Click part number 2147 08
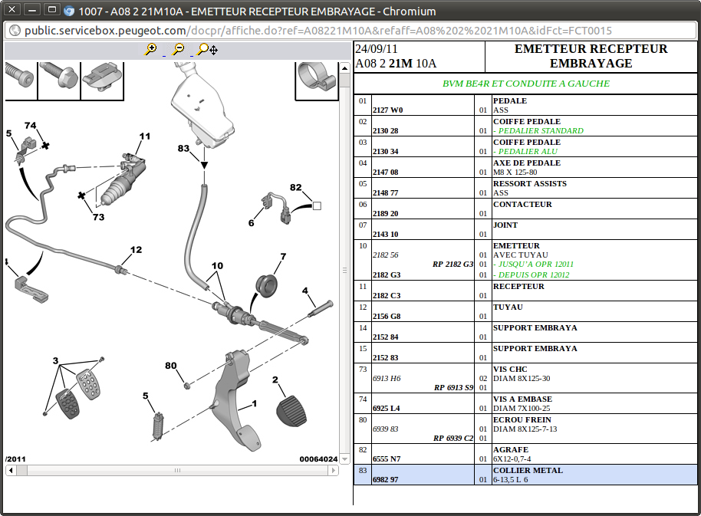701x516 pixels. 385,172
